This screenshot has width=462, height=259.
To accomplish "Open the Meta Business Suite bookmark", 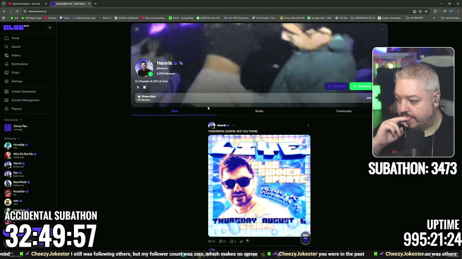I will coord(84,18).
